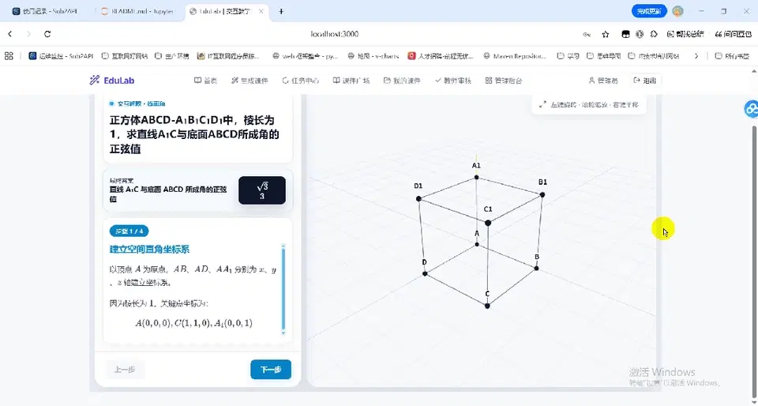Click the blue 完成更新 update button
The width and height of the screenshot is (758, 406).
coord(649,11)
